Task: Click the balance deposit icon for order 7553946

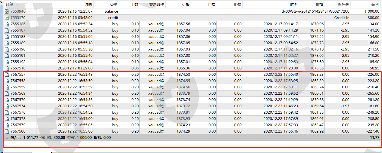Action: point(7,11)
